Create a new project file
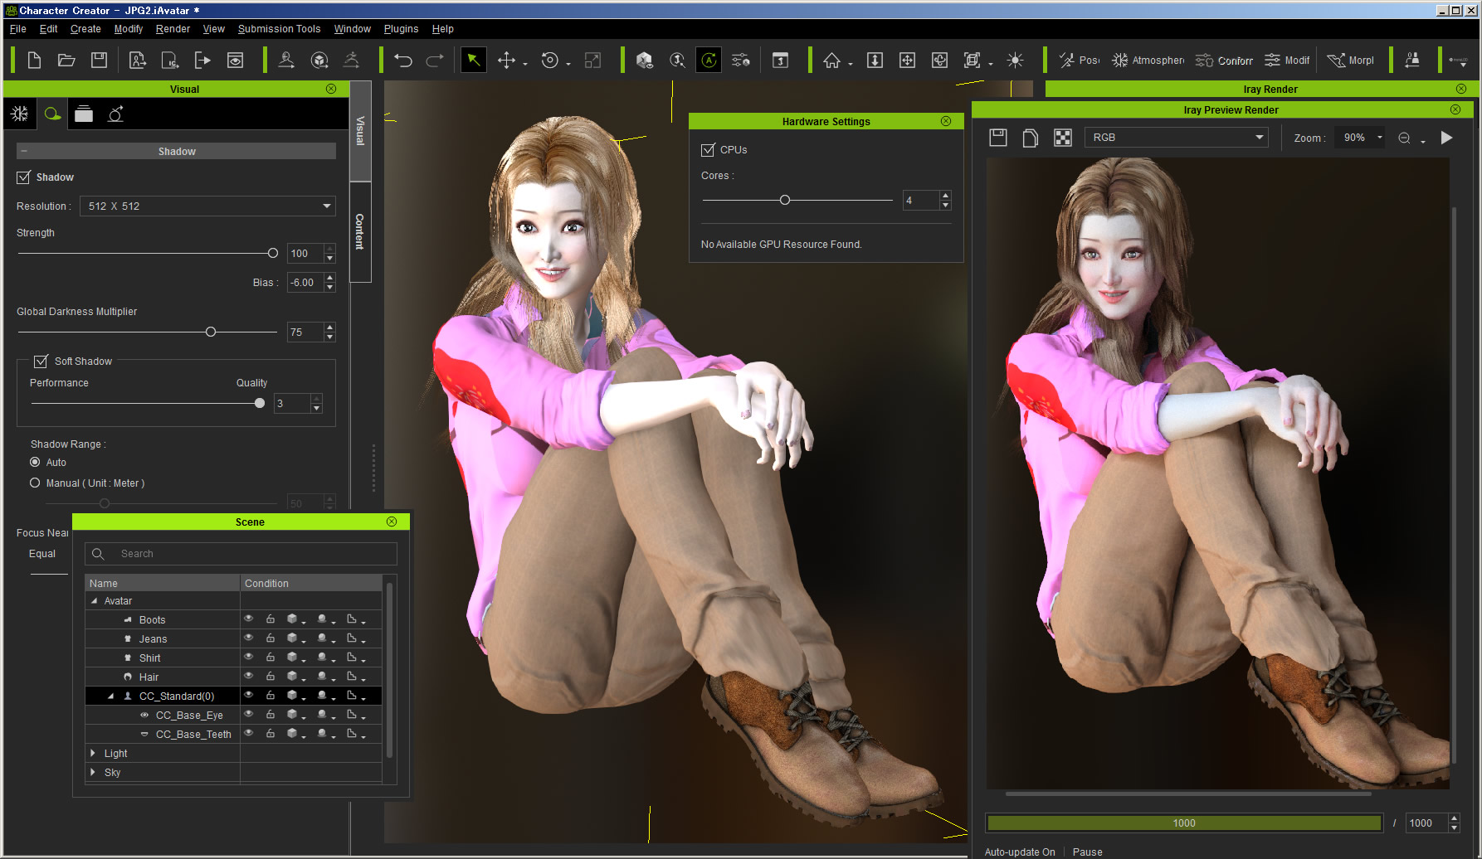1482x859 pixels. coord(34,61)
